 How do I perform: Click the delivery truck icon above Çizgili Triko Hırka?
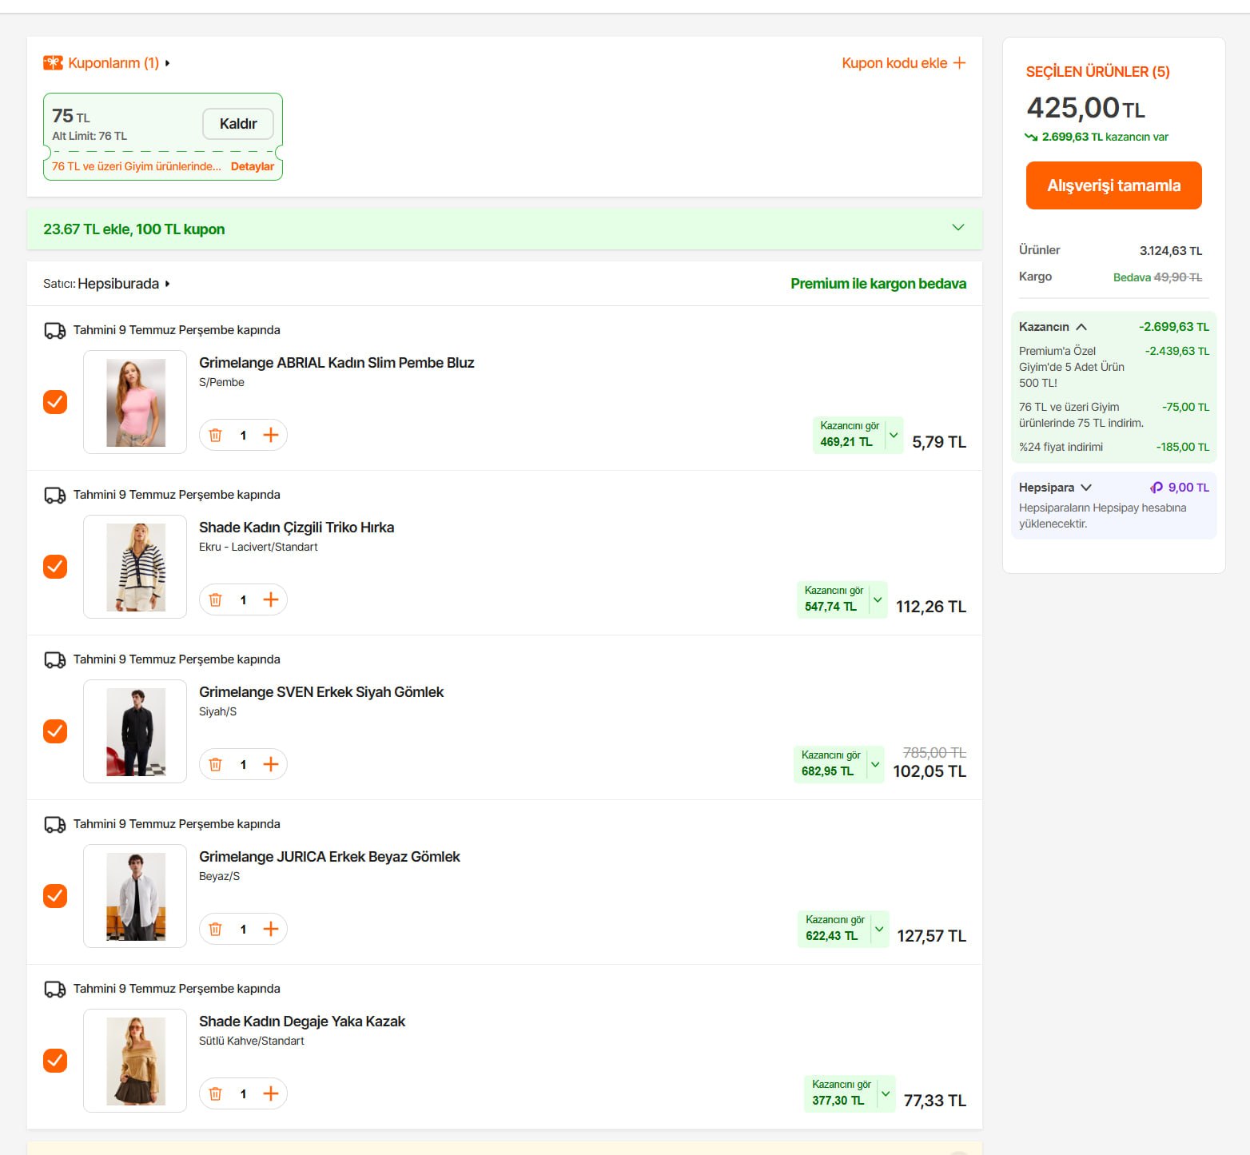tap(55, 495)
